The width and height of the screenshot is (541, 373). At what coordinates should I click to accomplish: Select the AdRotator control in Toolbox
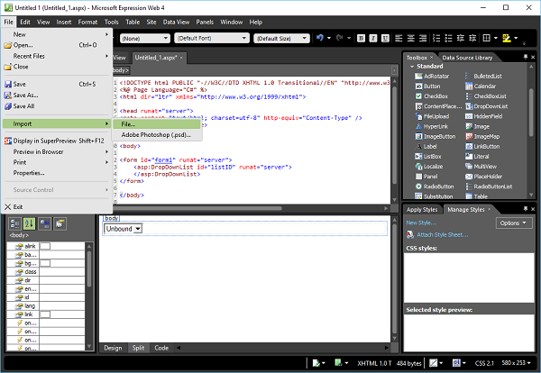coord(436,77)
